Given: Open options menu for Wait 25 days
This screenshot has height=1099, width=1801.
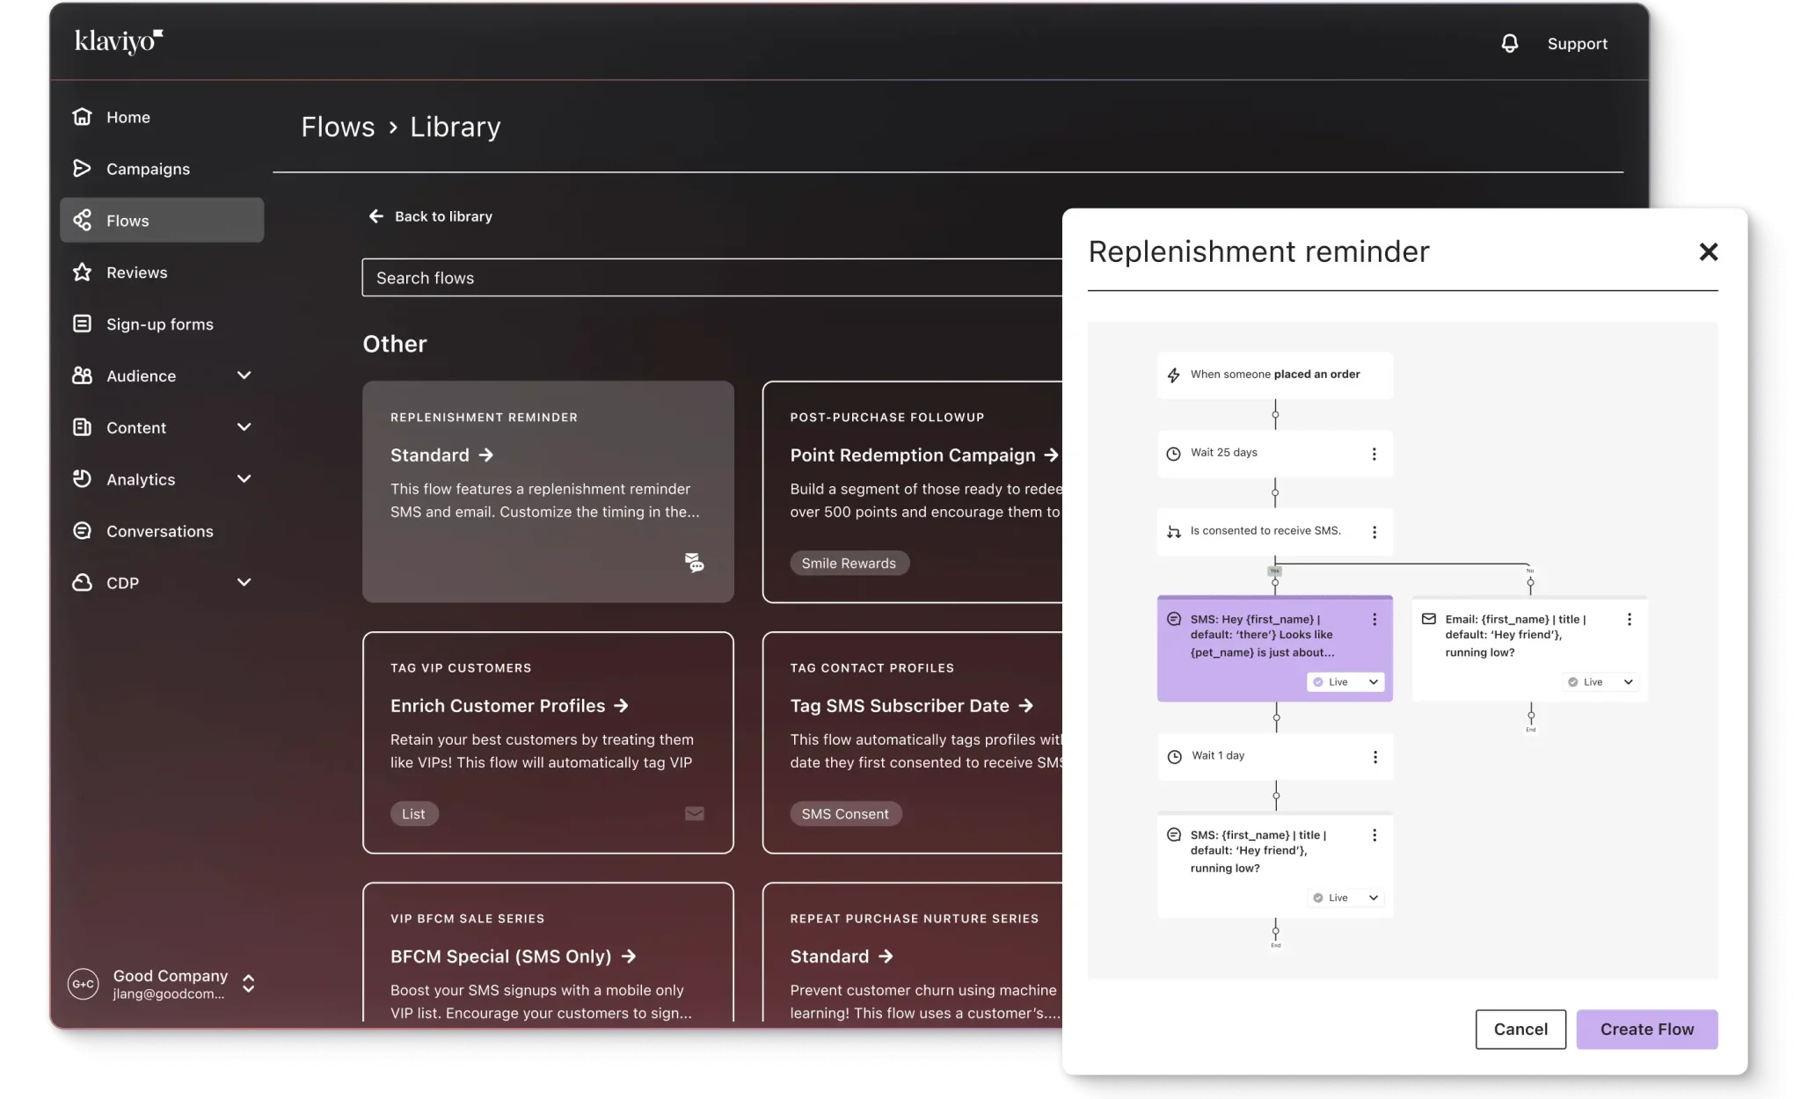Looking at the screenshot, I should [1374, 454].
